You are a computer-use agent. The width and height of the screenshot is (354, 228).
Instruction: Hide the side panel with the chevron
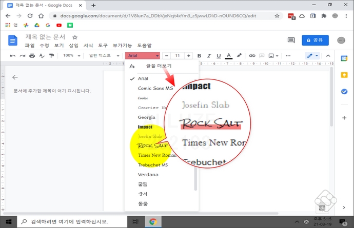point(344,208)
